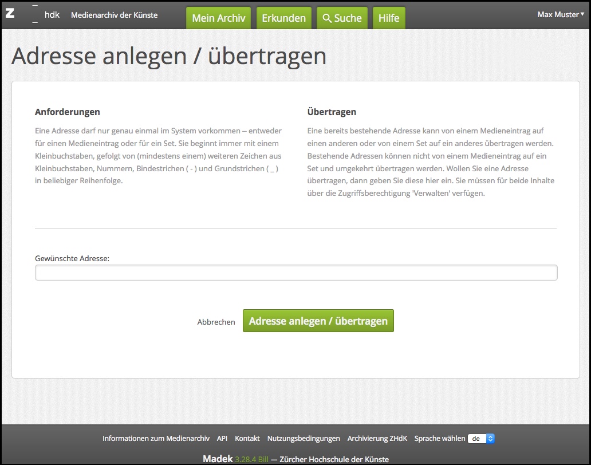The height and width of the screenshot is (465, 591).
Task: Click the hdk wordmark in header
Action: pyautogui.click(x=52, y=15)
